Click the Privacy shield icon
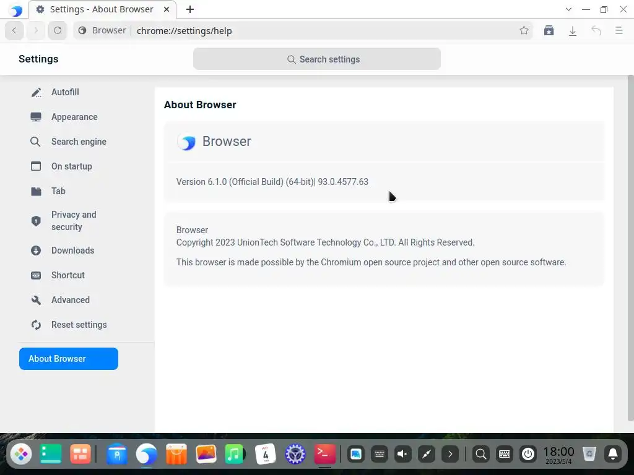This screenshot has width=634, height=475. coord(36,221)
